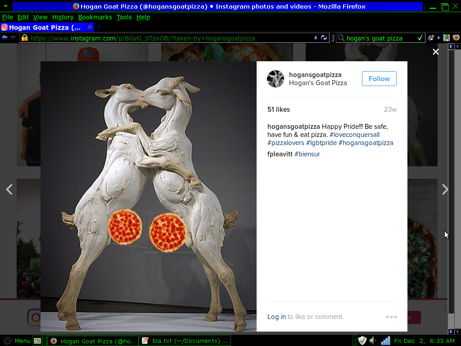Click the forward arrow in the navigation toolbar

[x=13, y=38]
